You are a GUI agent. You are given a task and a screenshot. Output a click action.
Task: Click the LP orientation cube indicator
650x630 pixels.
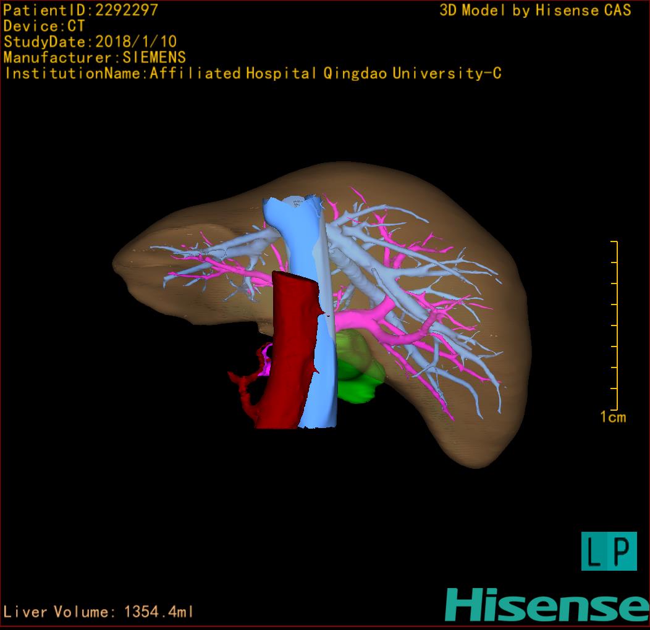tap(609, 551)
